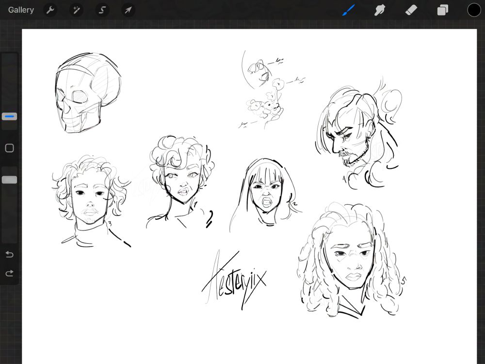Activate the Transform arrow tool
The width and height of the screenshot is (485, 364).
(x=128, y=10)
